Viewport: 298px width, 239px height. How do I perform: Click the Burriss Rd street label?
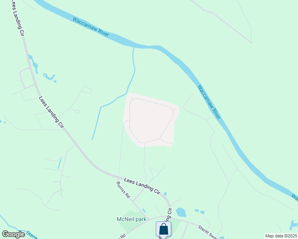124,190
